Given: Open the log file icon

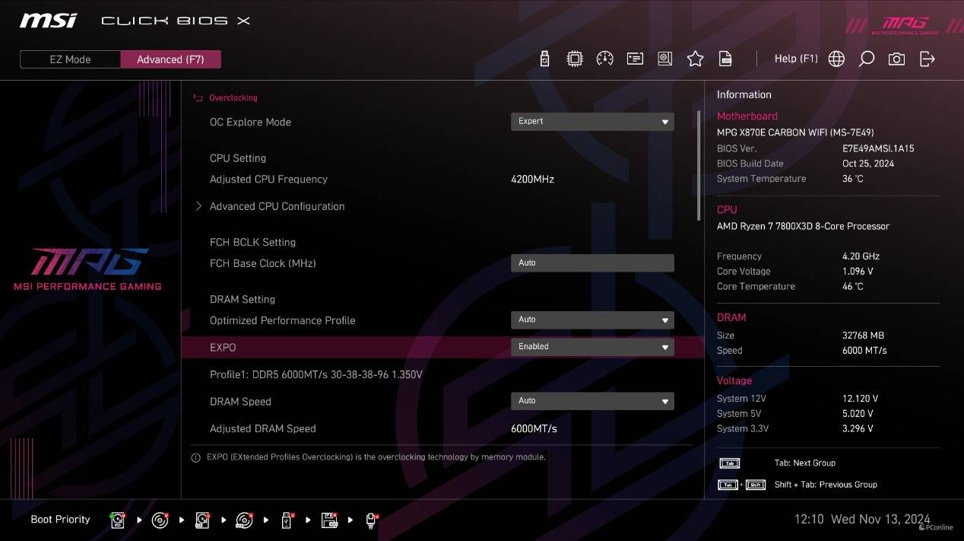Looking at the screenshot, I should coord(725,59).
